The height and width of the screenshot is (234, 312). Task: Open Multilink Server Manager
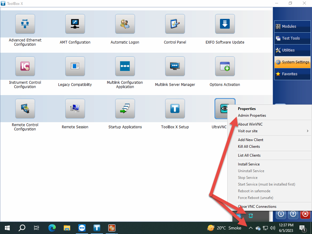[175, 66]
